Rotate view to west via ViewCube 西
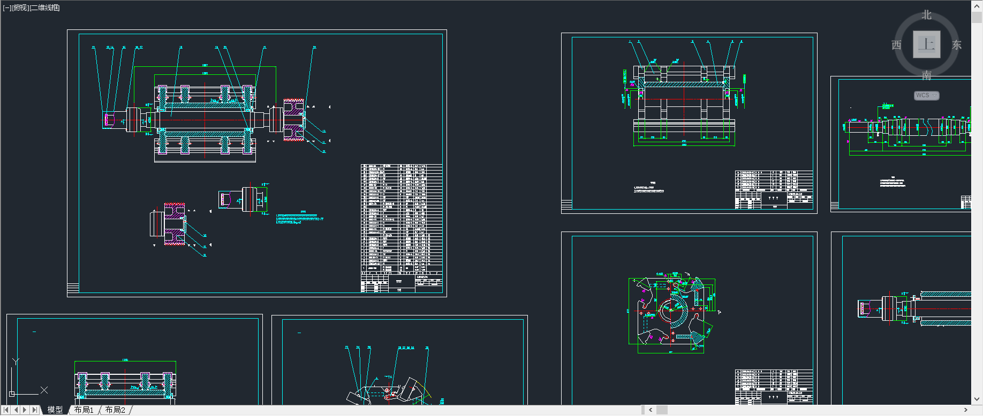Screen dimensions: 983x416 pyautogui.click(x=896, y=45)
